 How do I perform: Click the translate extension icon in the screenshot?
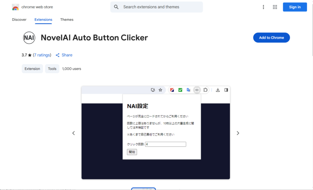188,90
